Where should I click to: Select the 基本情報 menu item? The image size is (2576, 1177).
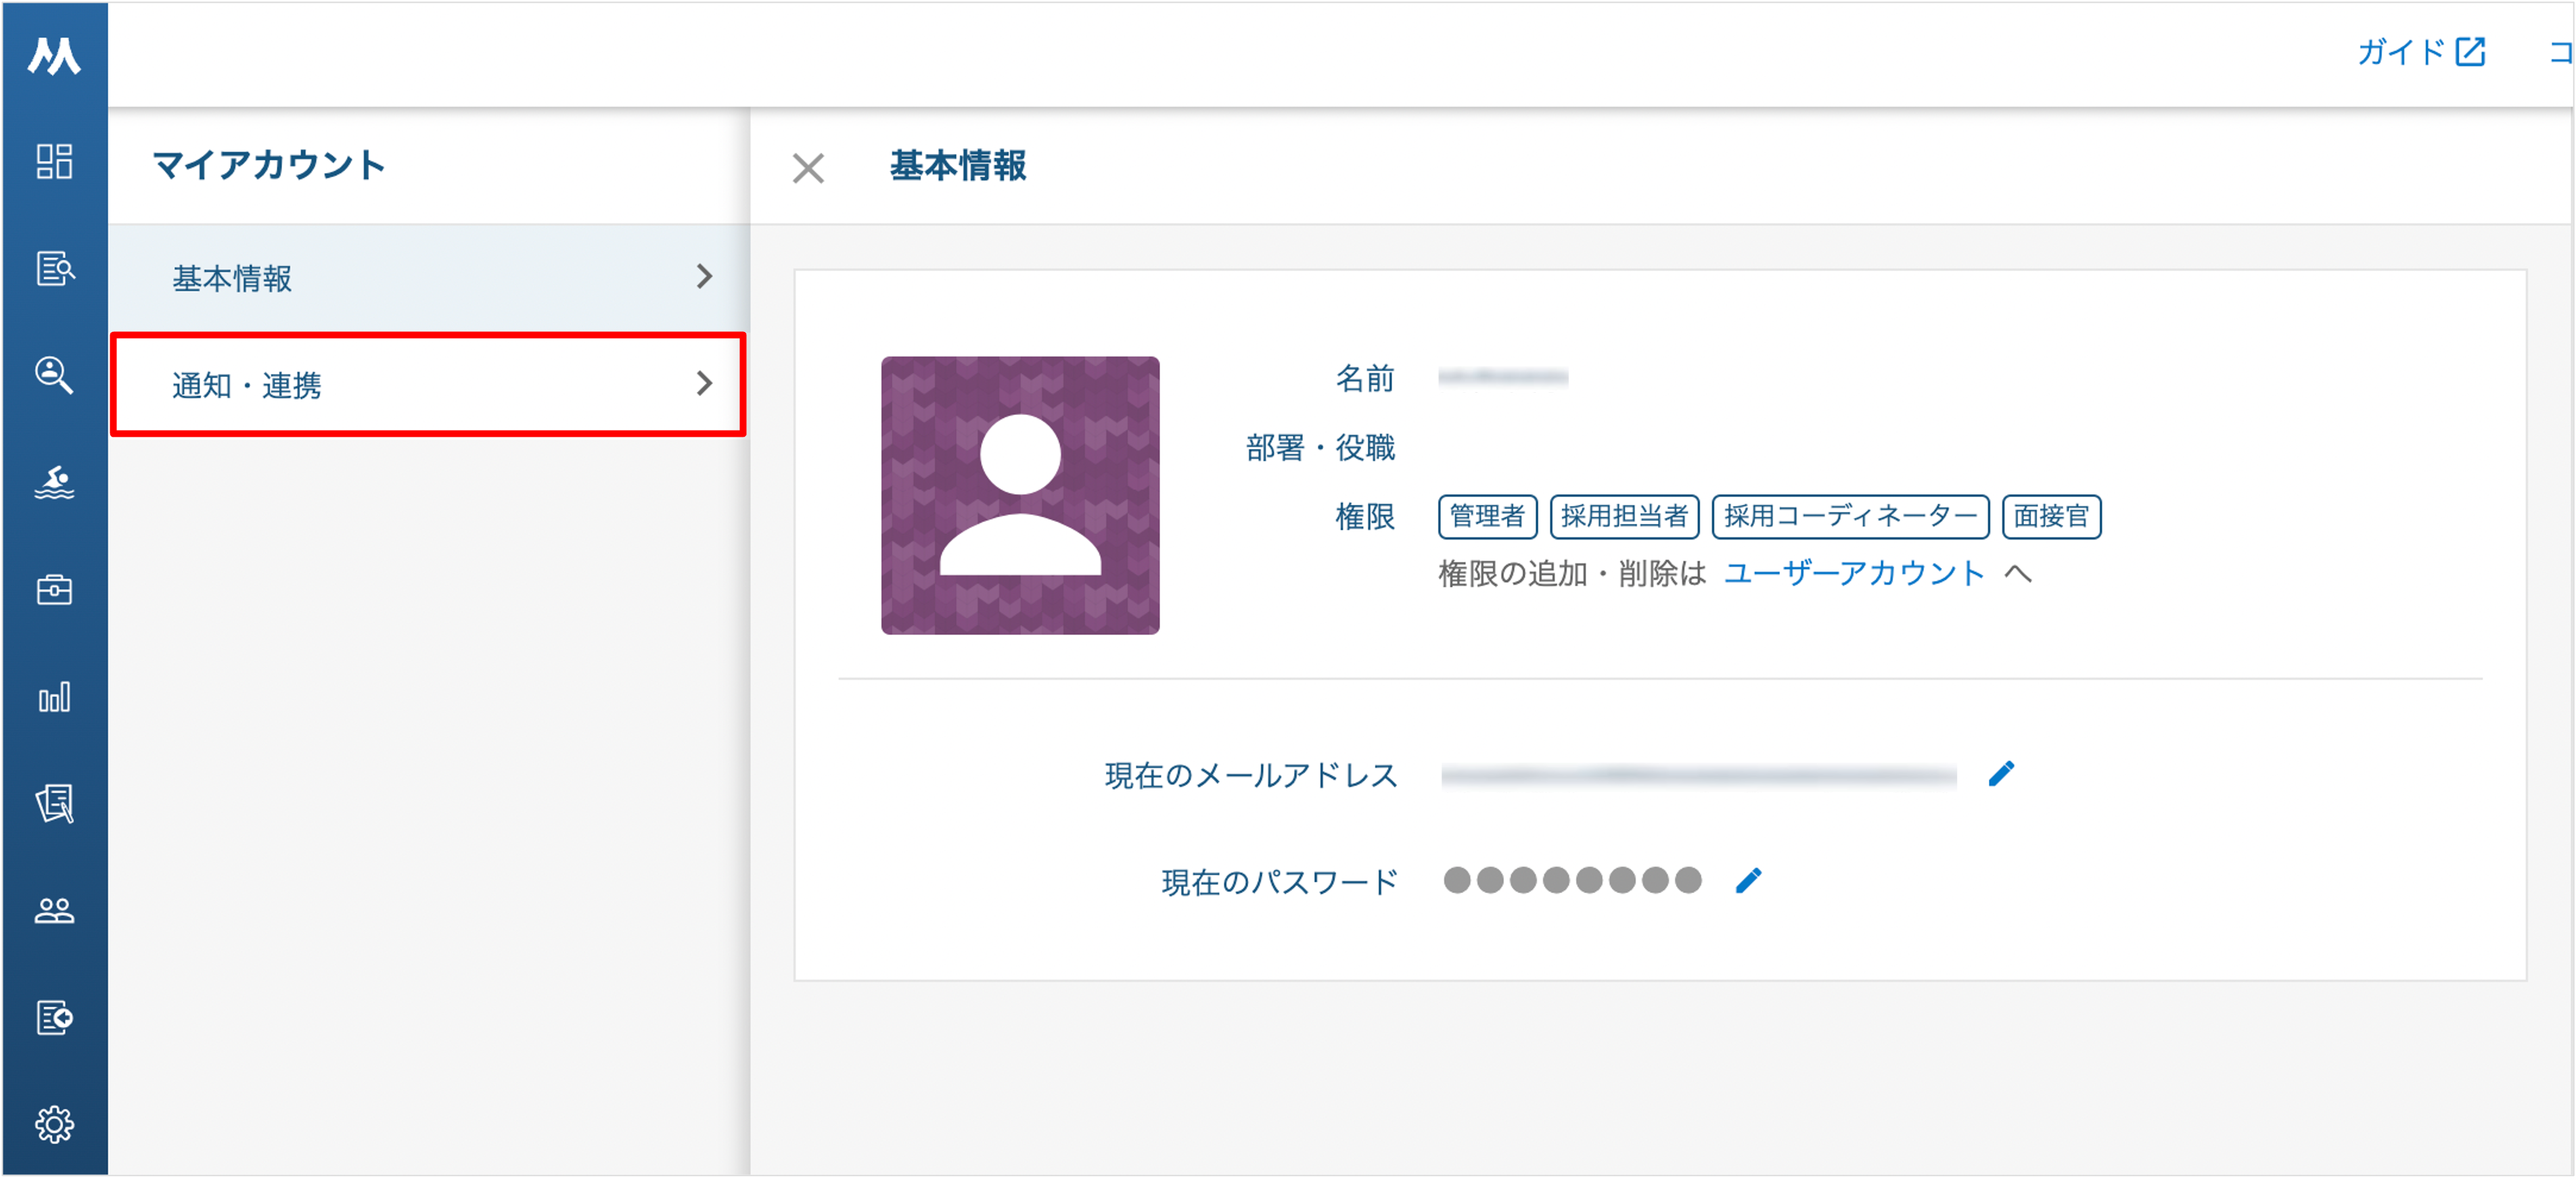428,277
